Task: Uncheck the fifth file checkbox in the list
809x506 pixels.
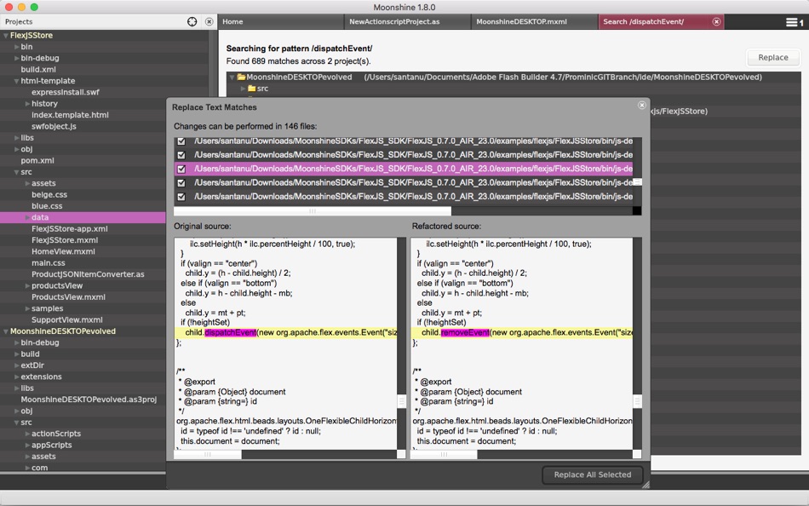Action: 181,197
